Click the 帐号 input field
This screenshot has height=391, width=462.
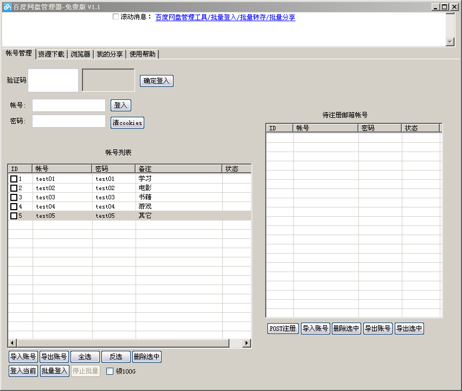(69, 105)
